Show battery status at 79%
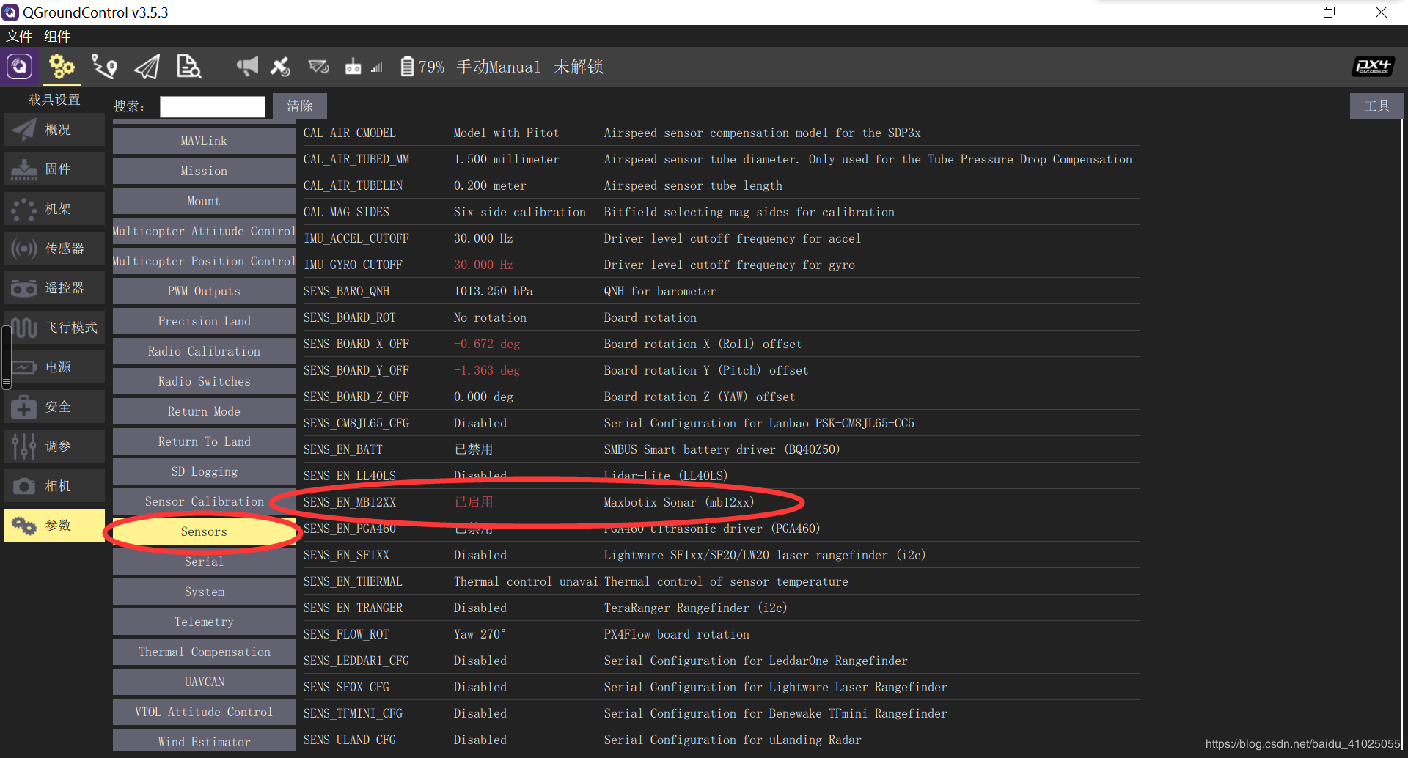 (x=422, y=67)
